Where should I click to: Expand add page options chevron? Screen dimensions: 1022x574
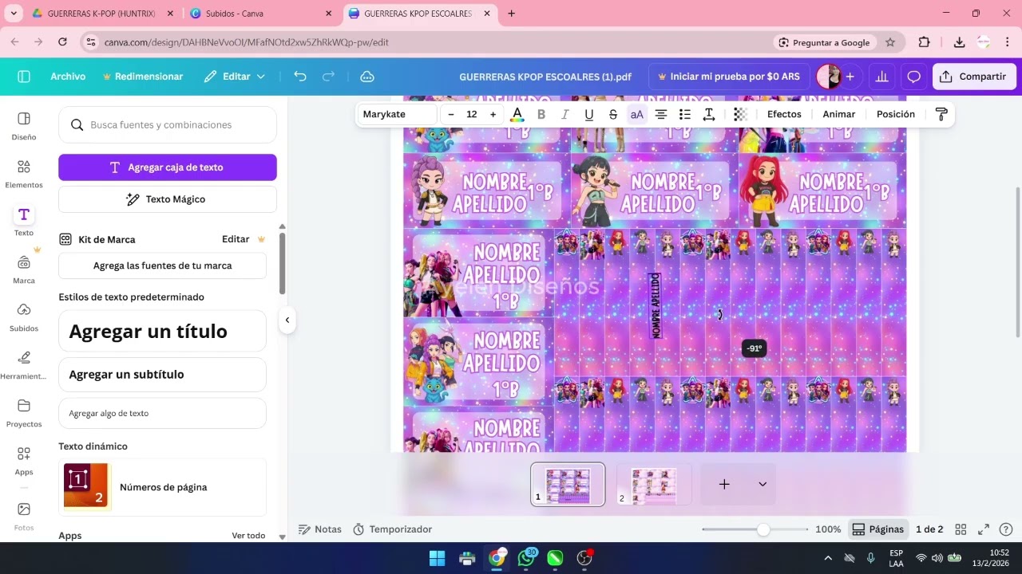pyautogui.click(x=763, y=485)
